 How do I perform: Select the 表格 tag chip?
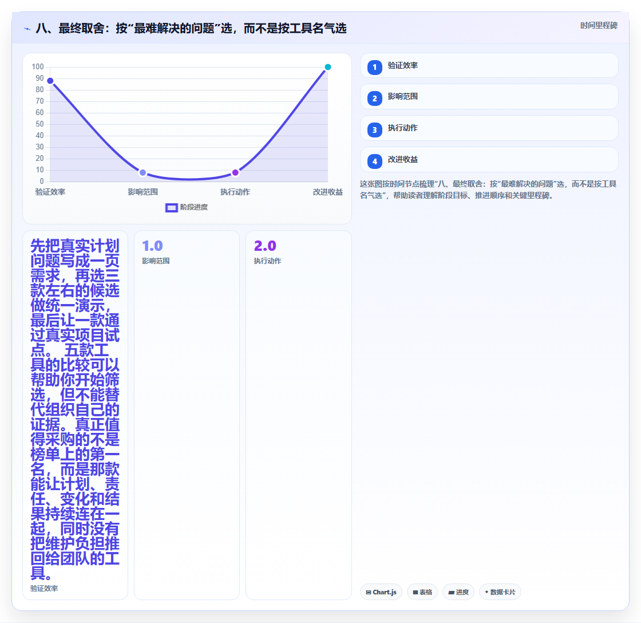point(422,592)
